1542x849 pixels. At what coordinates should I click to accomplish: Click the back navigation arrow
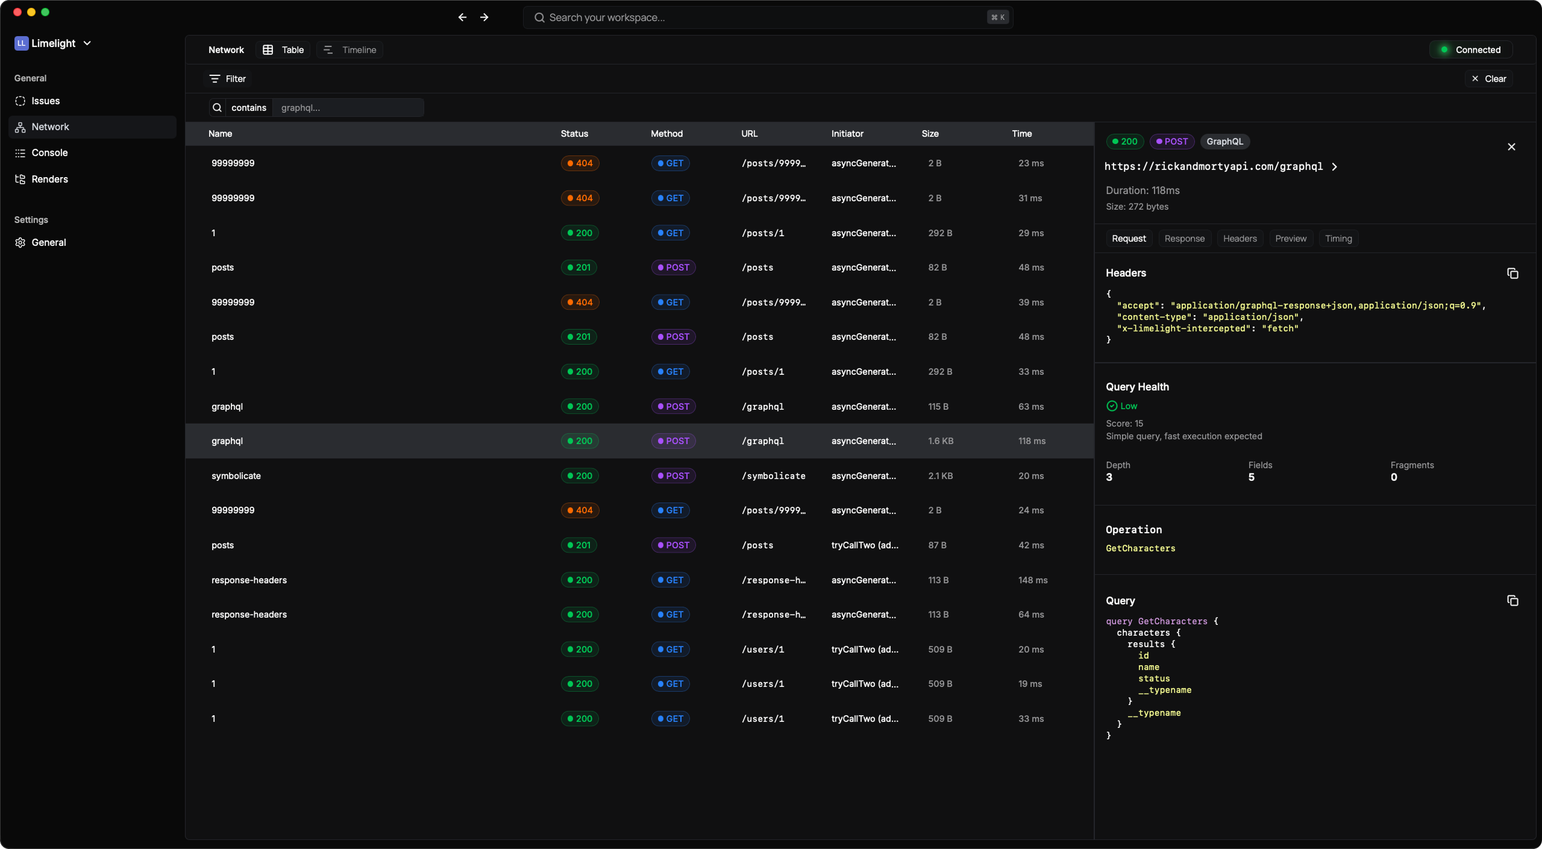coord(462,17)
